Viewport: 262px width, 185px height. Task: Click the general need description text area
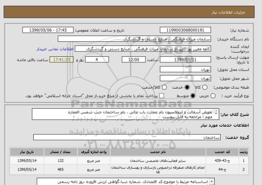tap(126, 114)
